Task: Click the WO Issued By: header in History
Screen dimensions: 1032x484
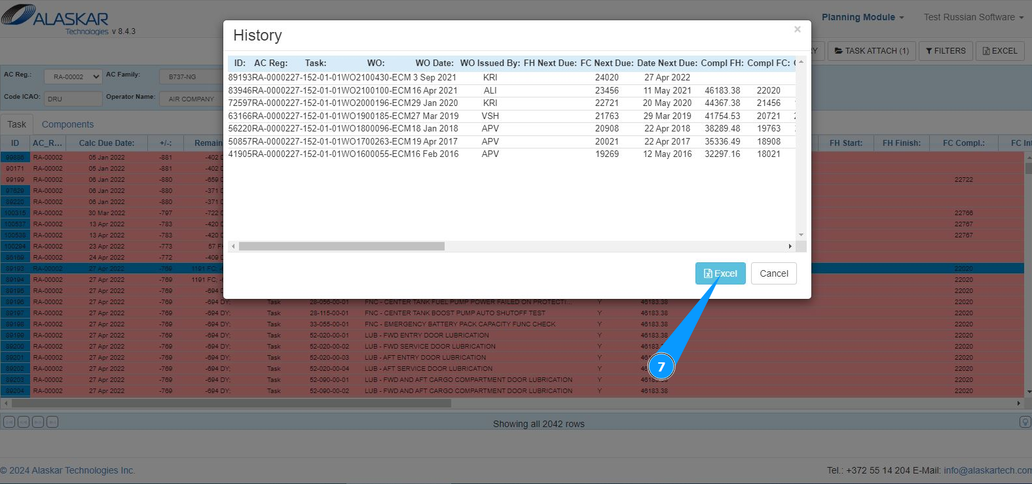Action: (x=490, y=63)
